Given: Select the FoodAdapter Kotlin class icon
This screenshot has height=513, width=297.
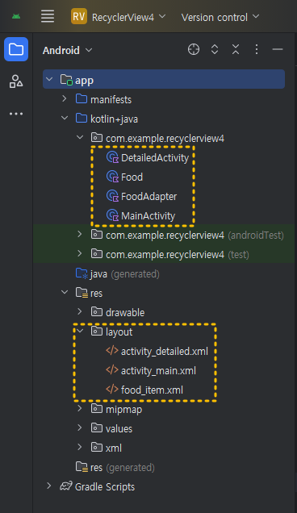Looking at the screenshot, I should (x=112, y=196).
